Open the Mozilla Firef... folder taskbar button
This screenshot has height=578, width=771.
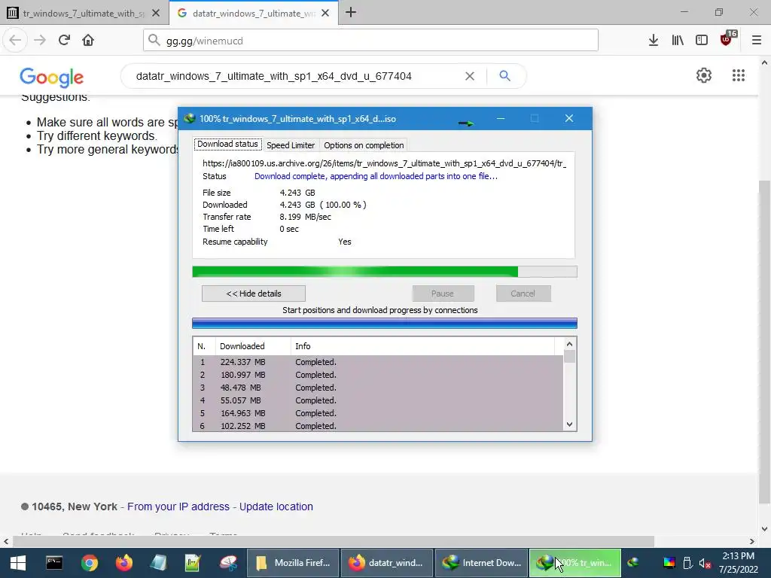293,563
